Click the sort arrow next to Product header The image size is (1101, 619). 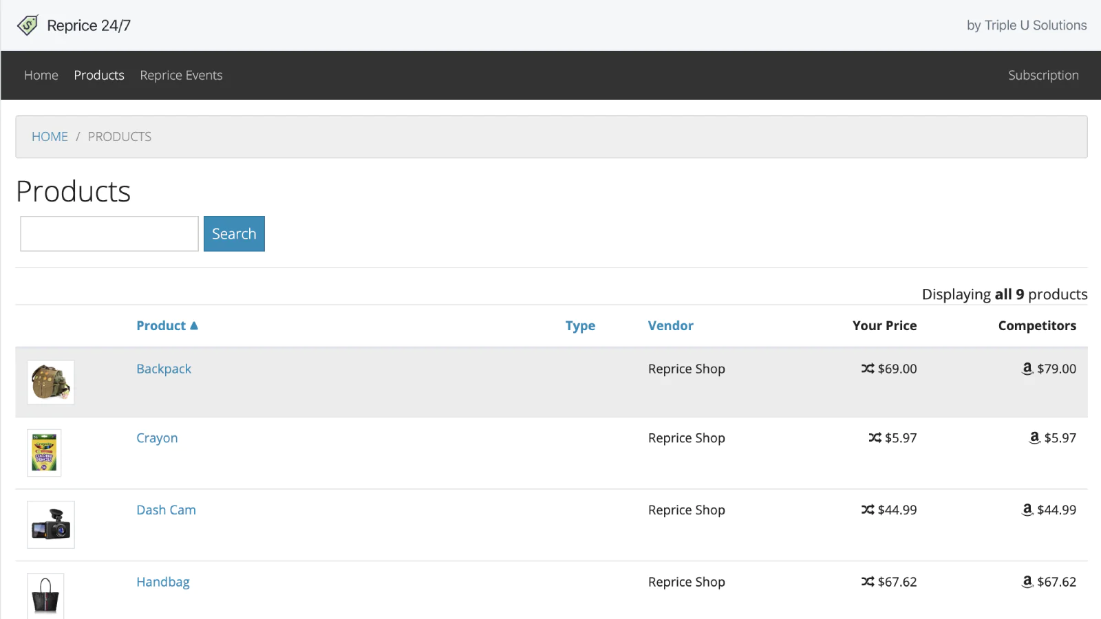coord(194,325)
